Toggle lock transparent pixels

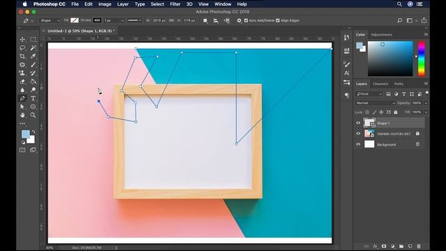click(367, 112)
